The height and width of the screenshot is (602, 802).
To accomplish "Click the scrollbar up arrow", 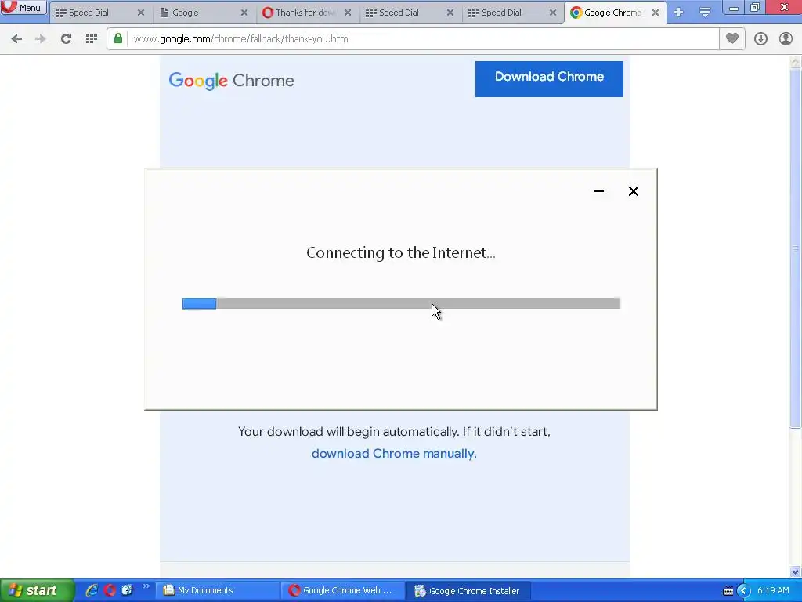I will point(795,62).
